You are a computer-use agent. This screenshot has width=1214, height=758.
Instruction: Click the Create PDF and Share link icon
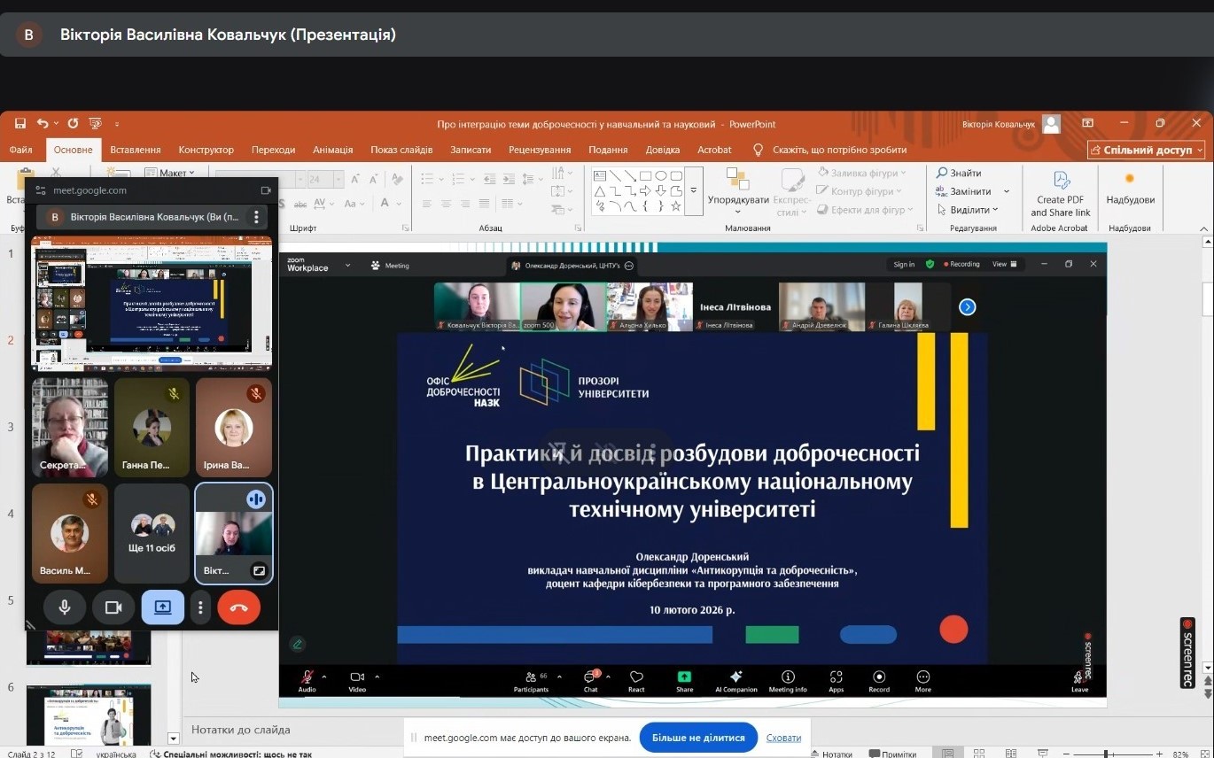[1060, 193]
